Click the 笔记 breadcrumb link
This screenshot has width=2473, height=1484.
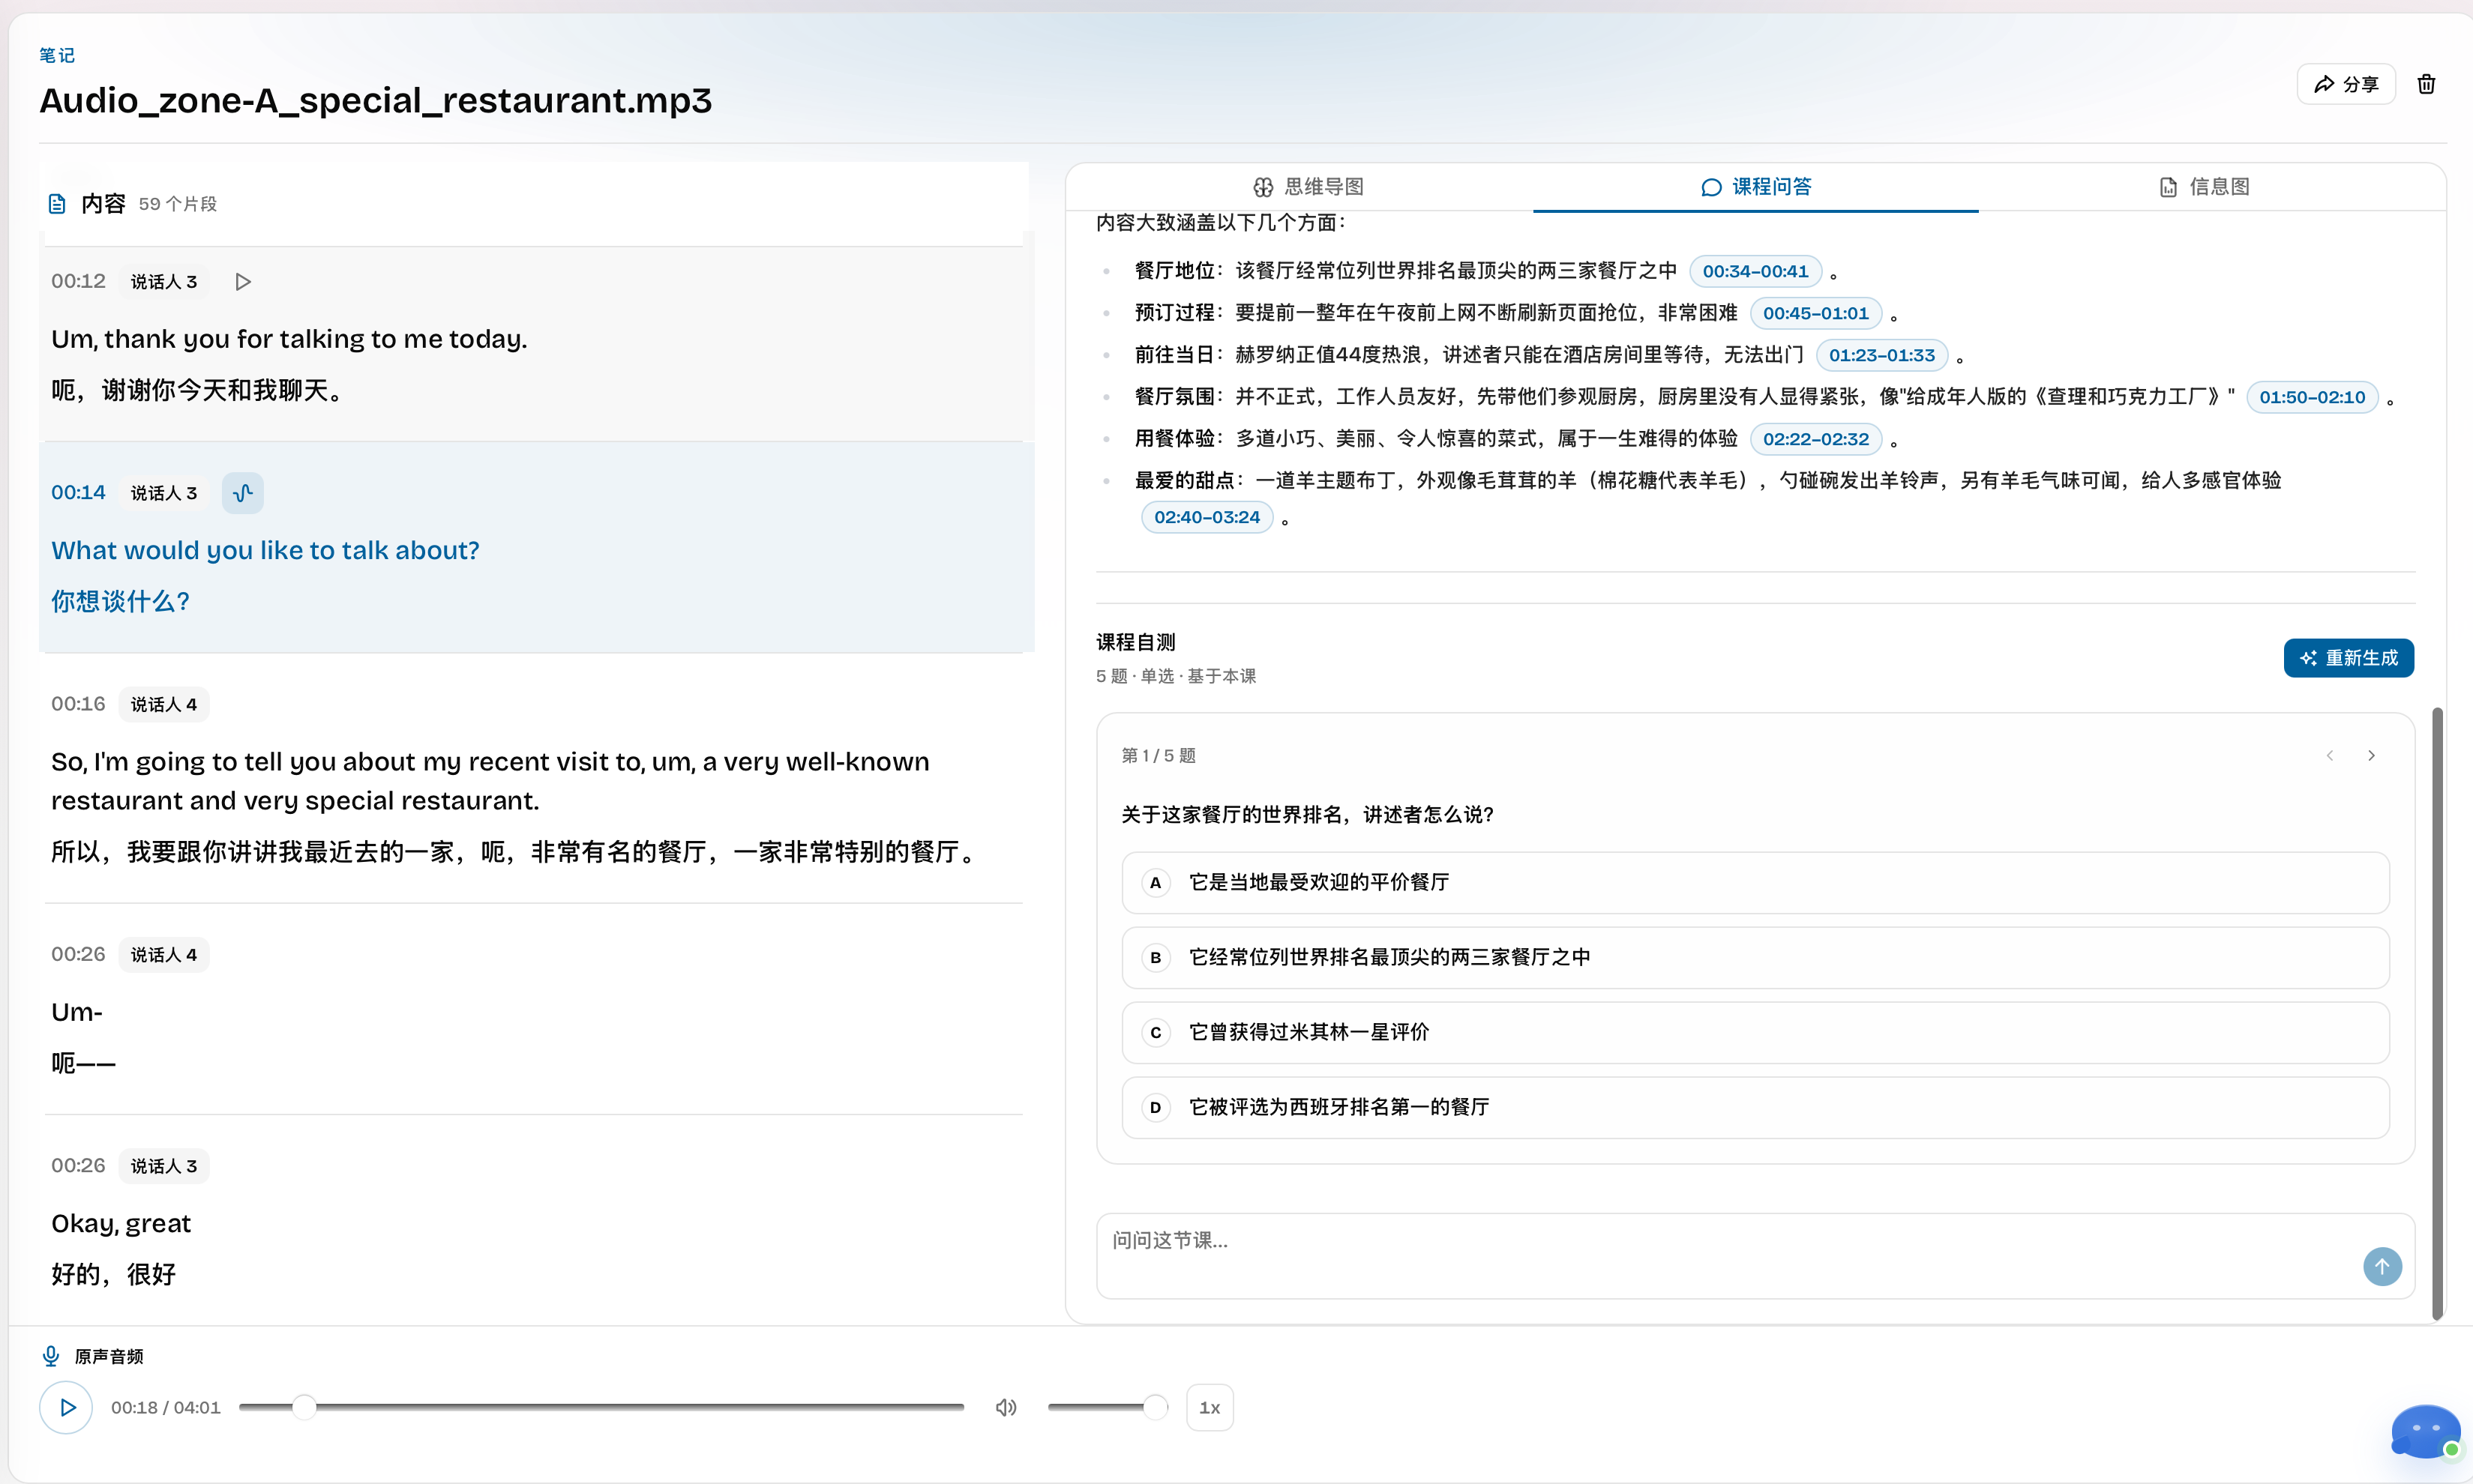(x=57, y=56)
